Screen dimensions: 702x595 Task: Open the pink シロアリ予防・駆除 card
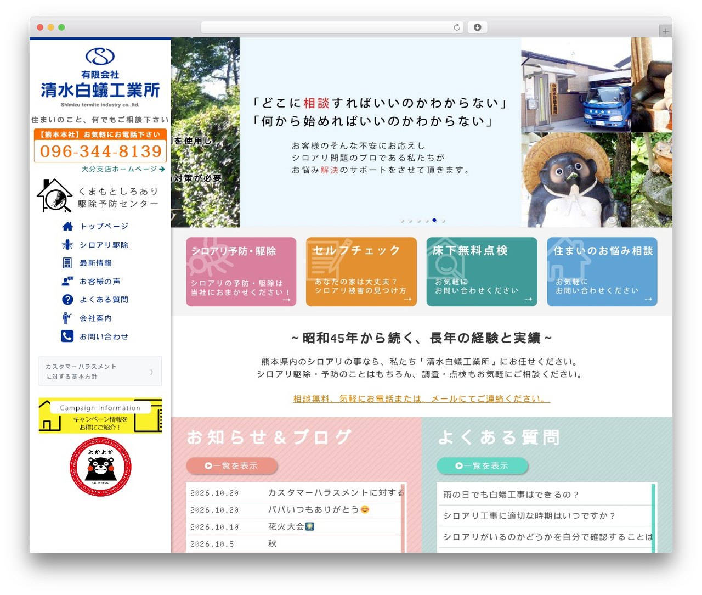241,272
